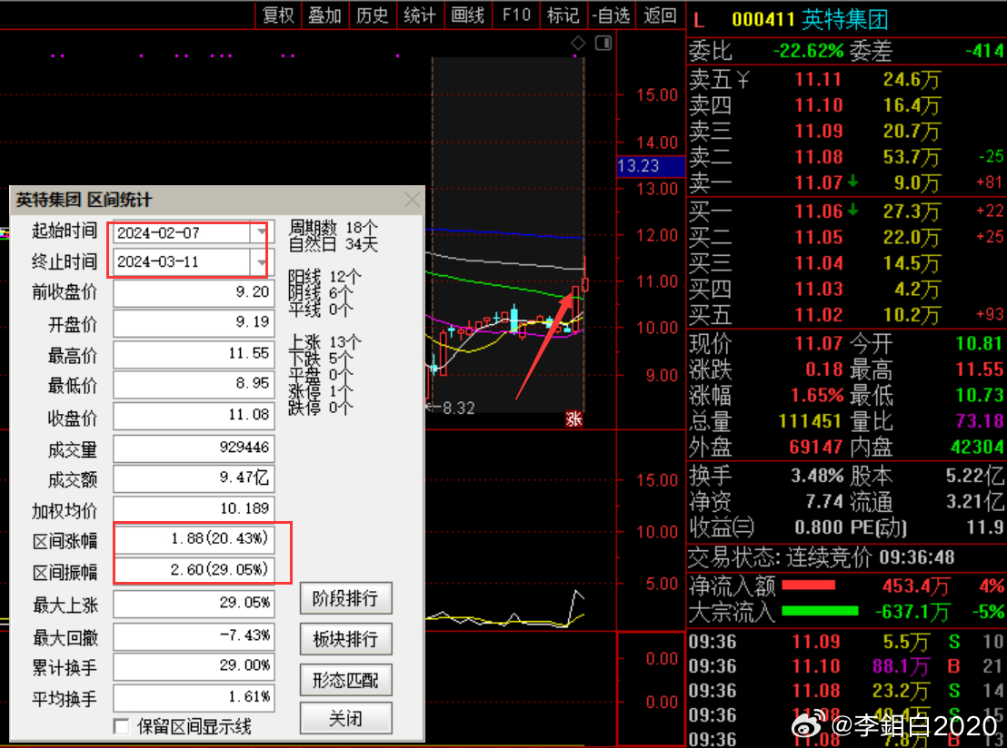Click the 形态匹配 button

tap(345, 679)
